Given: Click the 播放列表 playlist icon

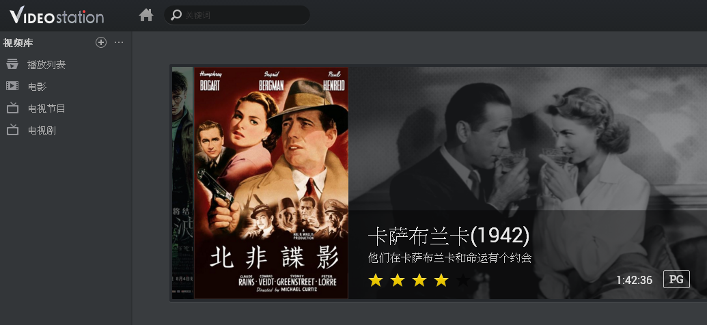Looking at the screenshot, I should click(x=12, y=64).
